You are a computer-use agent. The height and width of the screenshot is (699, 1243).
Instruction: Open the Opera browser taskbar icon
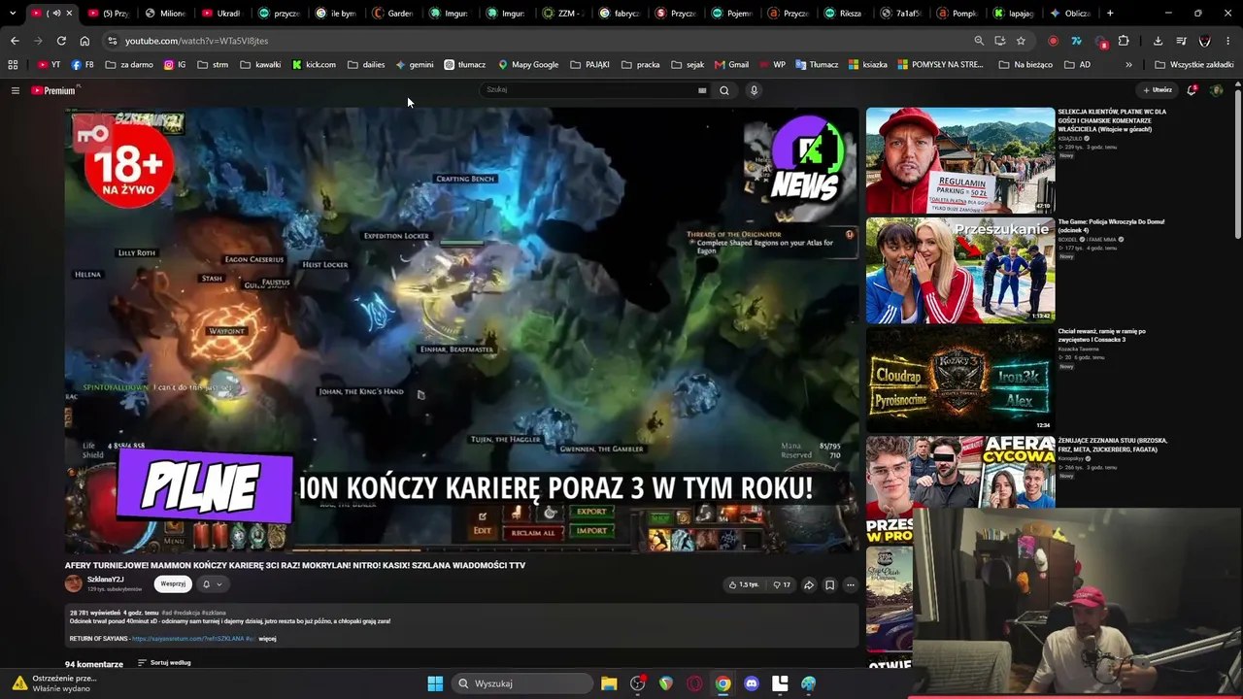click(694, 683)
